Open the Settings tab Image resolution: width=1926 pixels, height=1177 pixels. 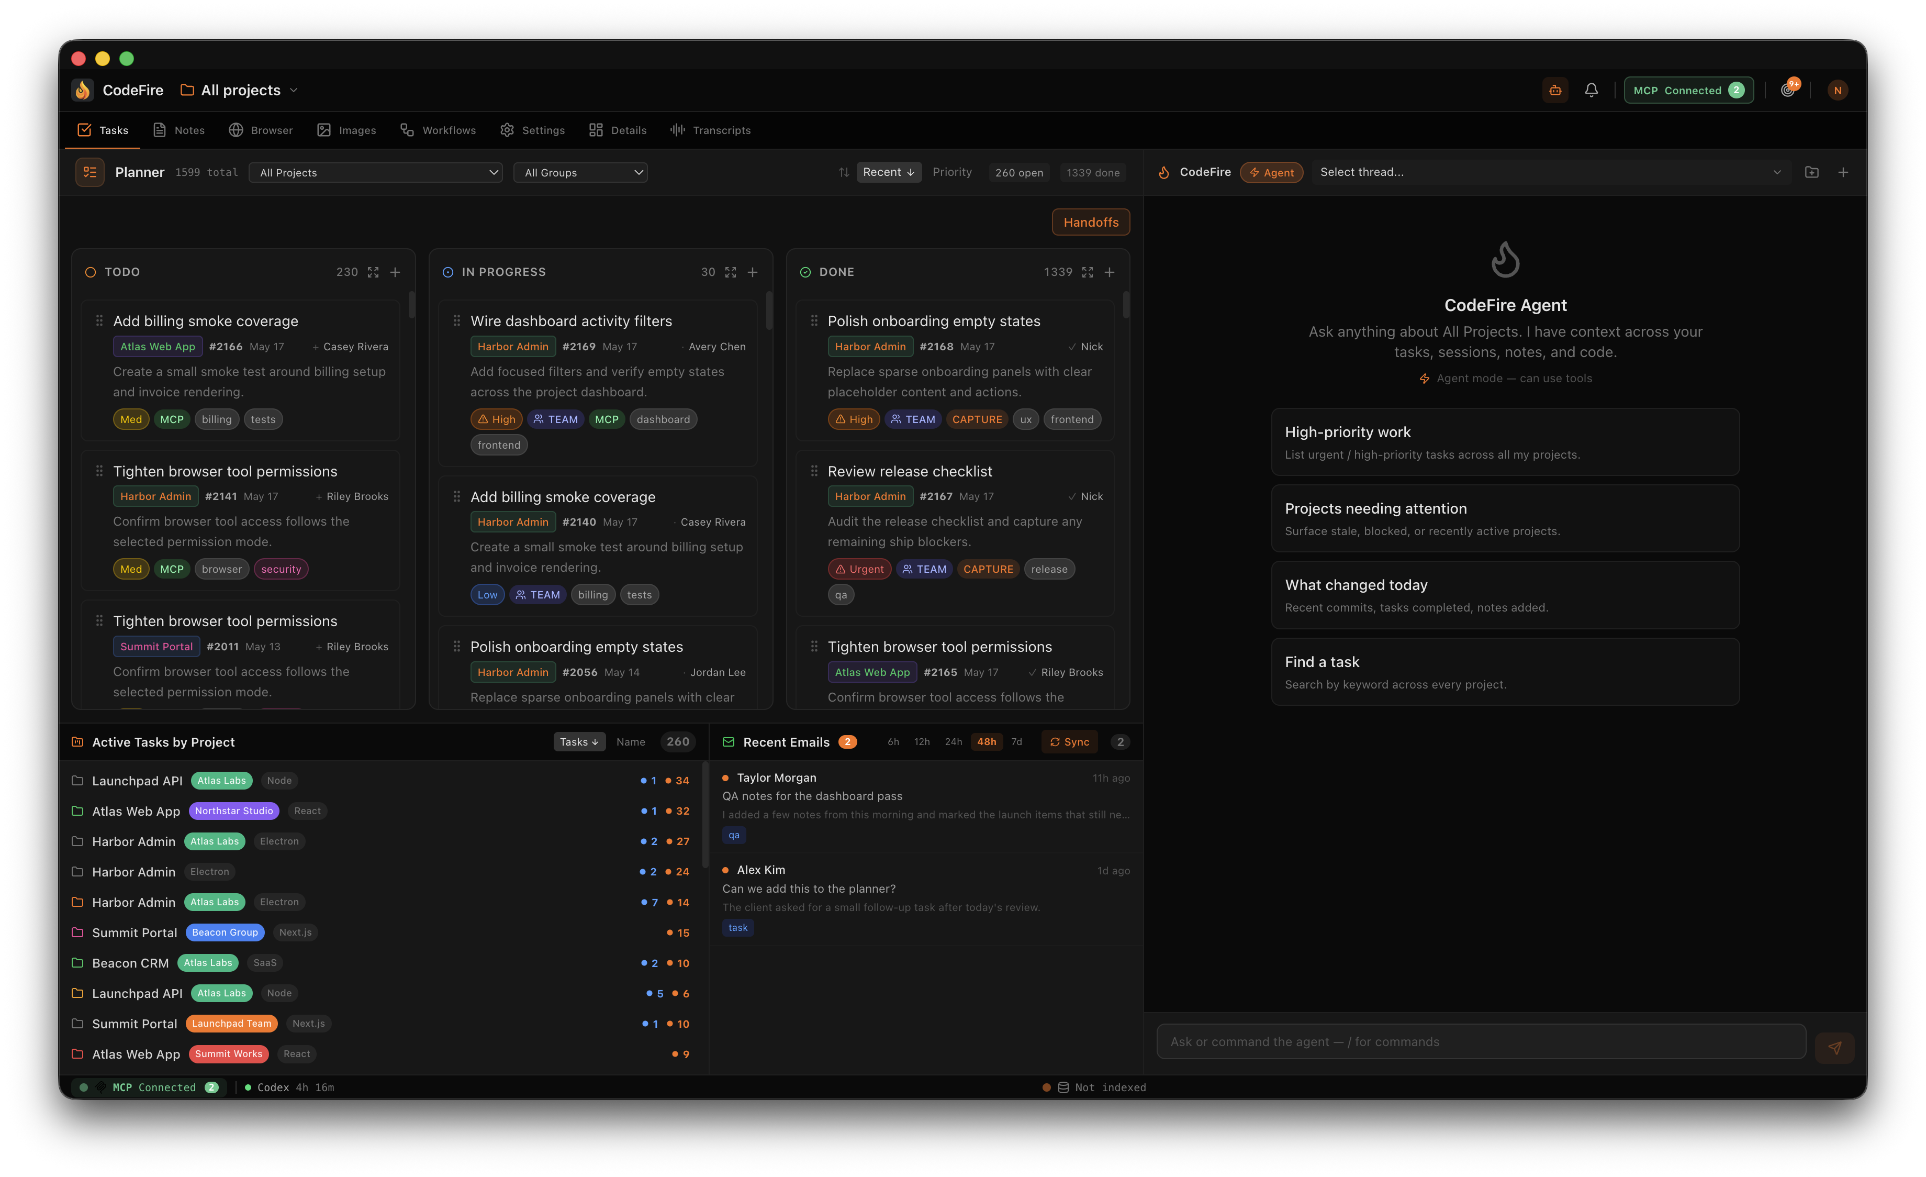click(x=532, y=130)
